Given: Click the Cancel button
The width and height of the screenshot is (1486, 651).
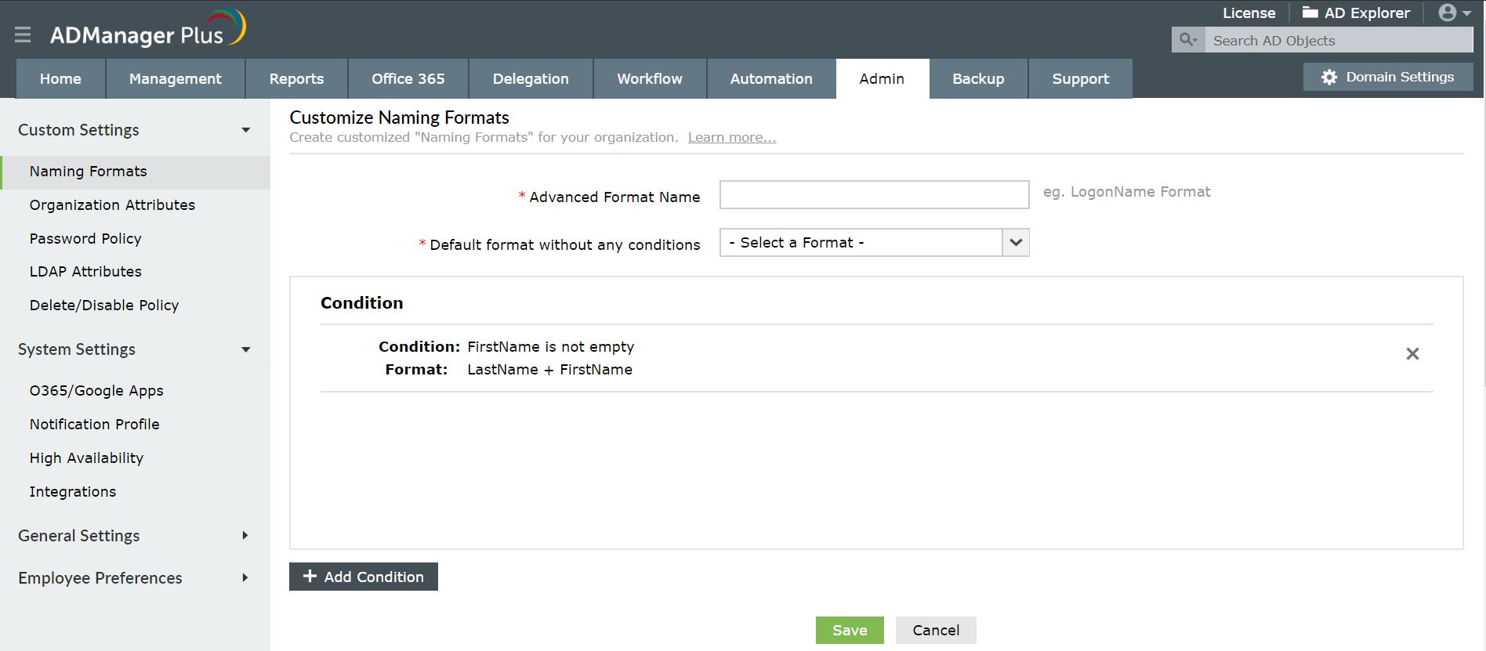Looking at the screenshot, I should point(936,631).
